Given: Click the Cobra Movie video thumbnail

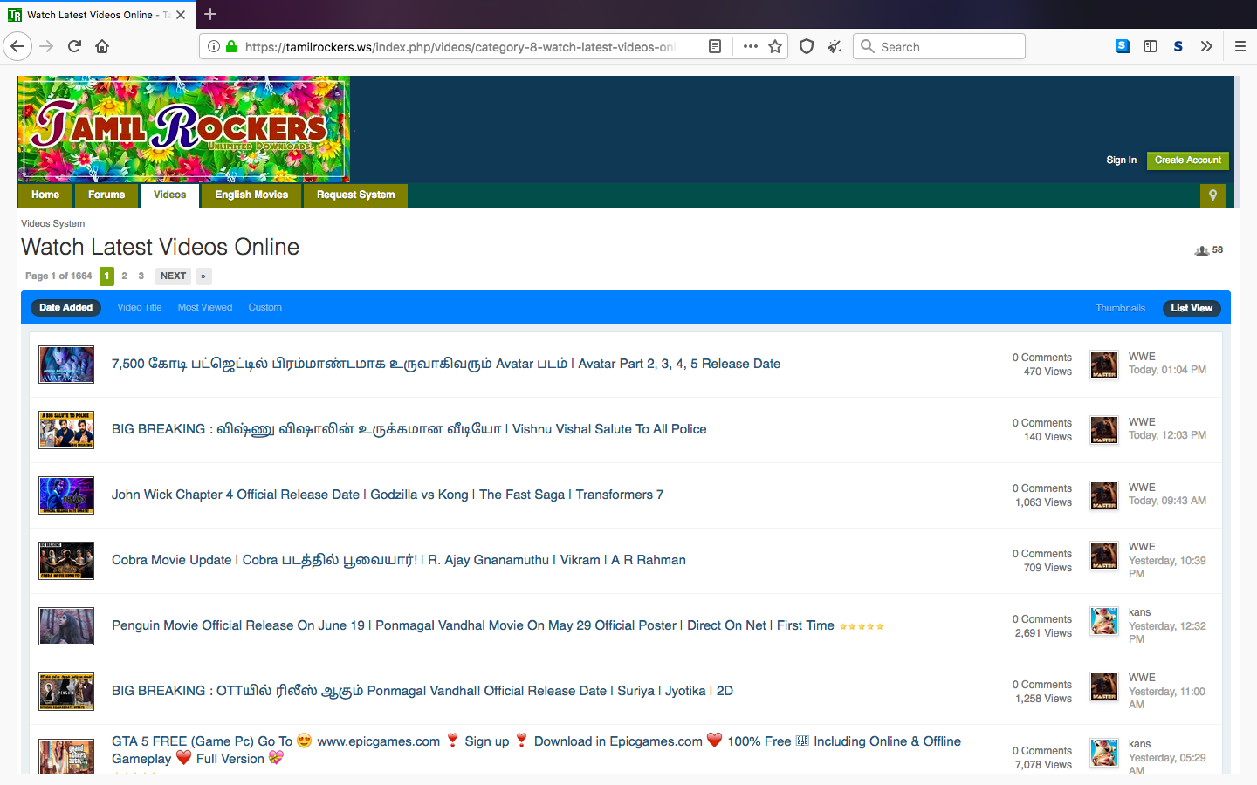Looking at the screenshot, I should tap(66, 561).
